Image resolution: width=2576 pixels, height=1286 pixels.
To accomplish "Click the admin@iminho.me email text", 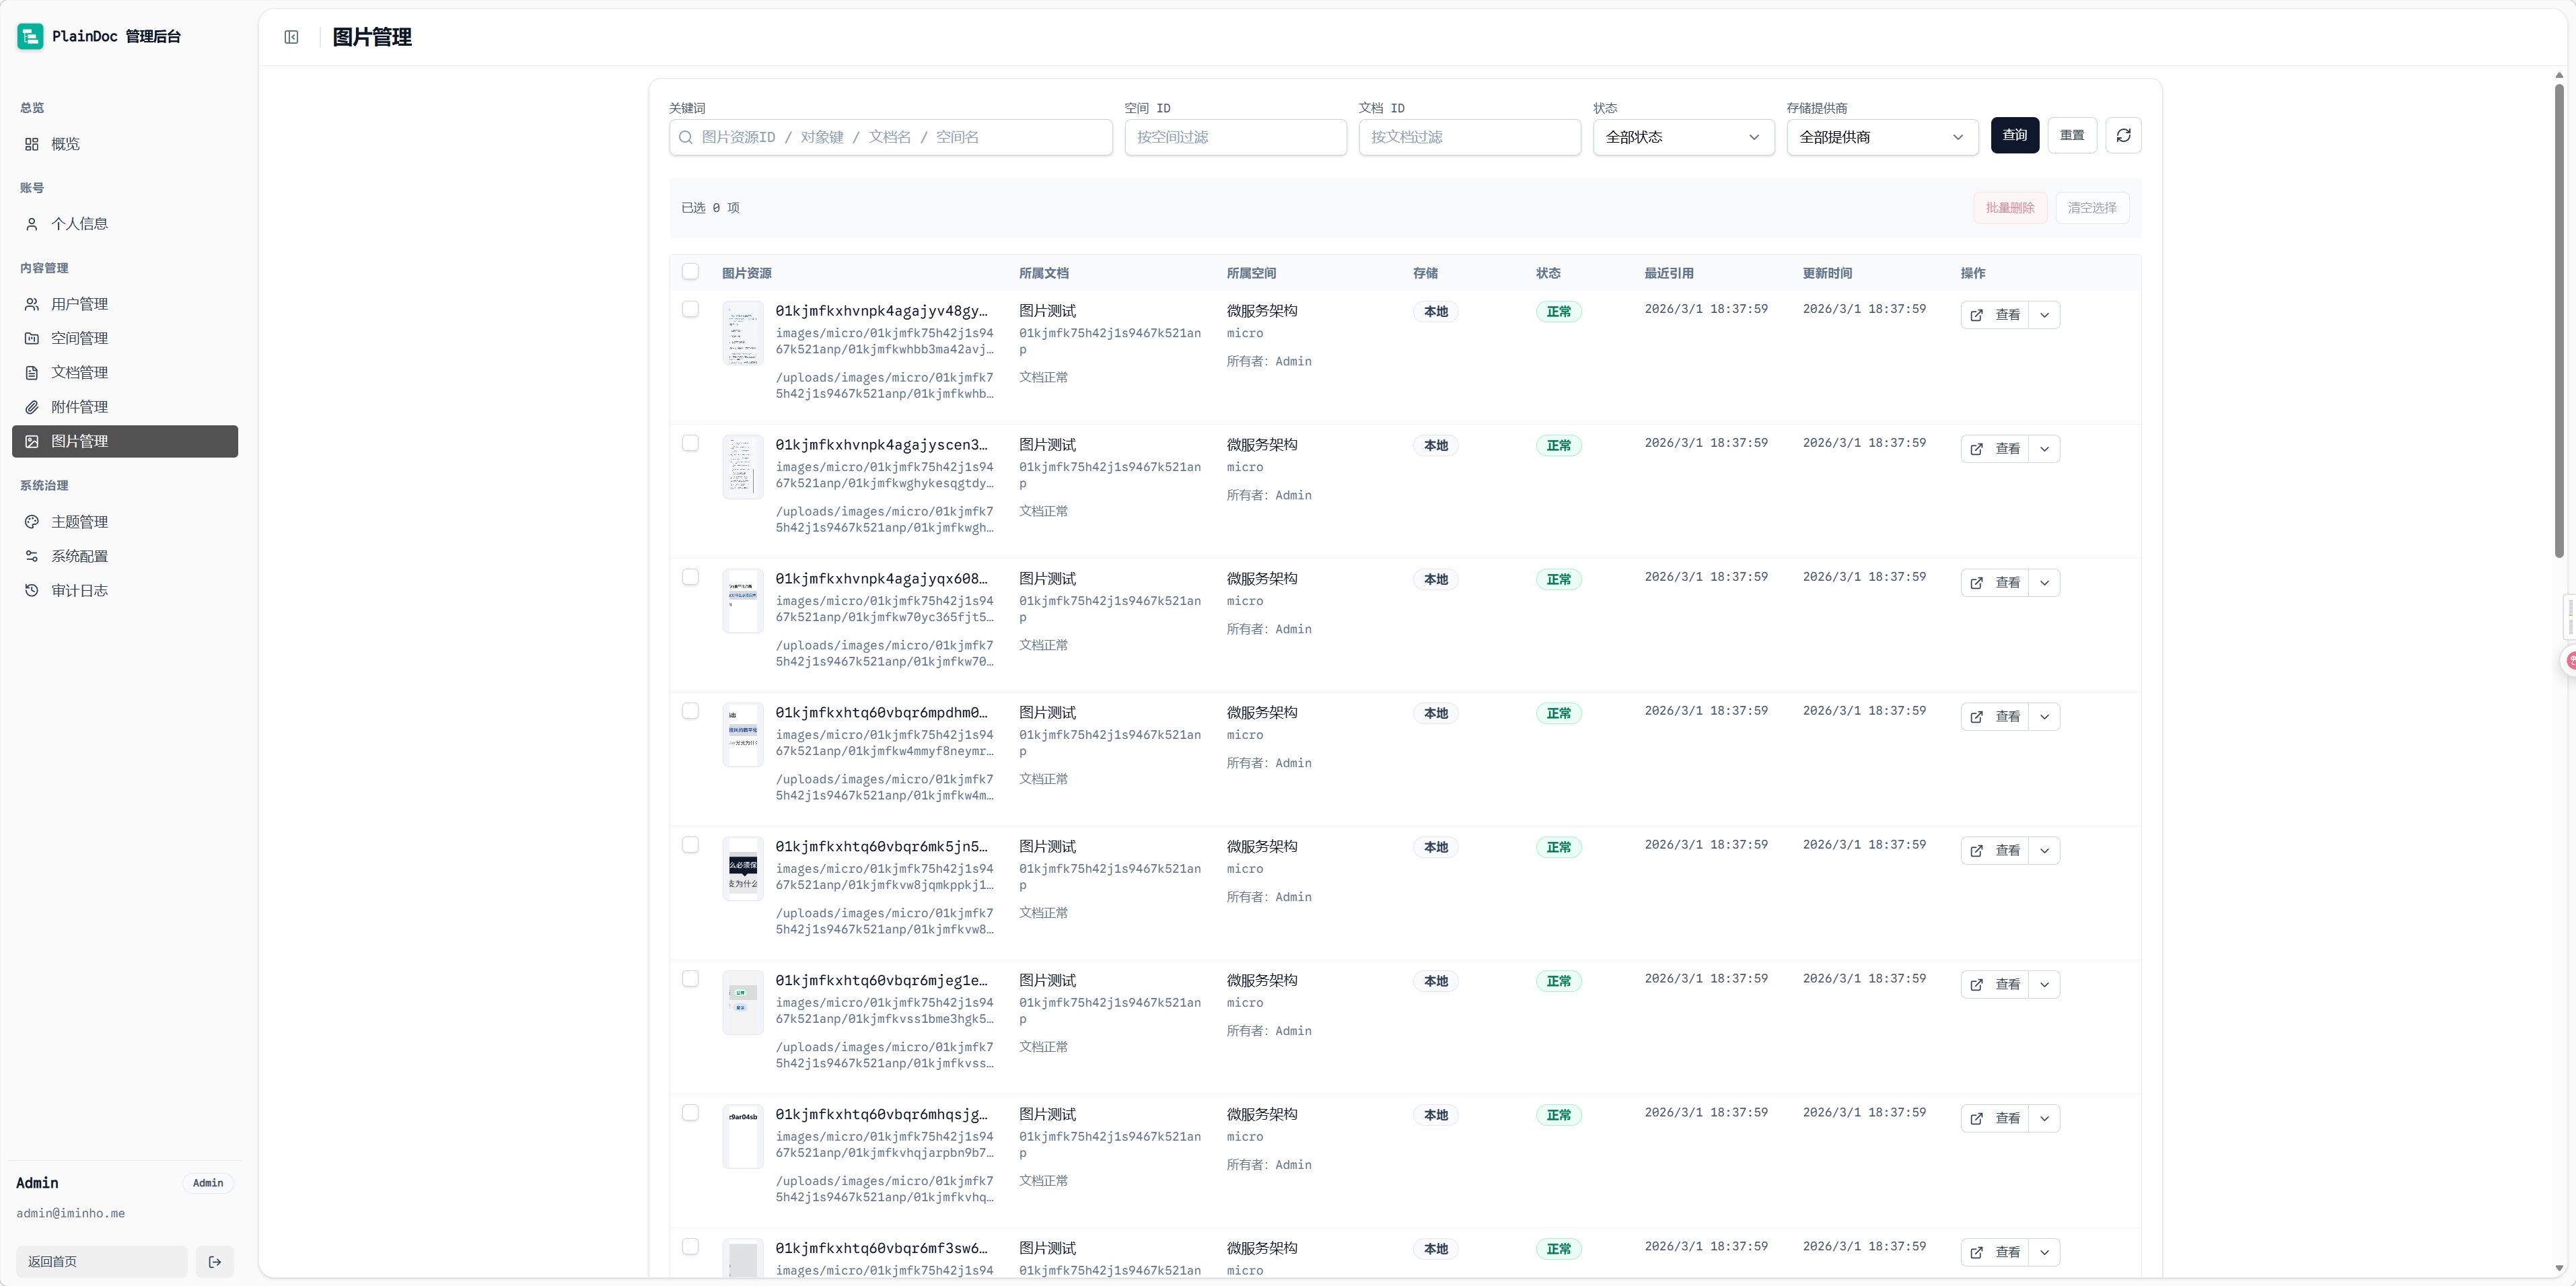I will point(70,1213).
